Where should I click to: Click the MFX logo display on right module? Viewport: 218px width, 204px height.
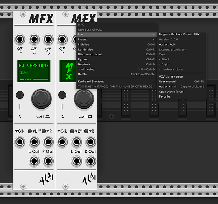click(68, 71)
